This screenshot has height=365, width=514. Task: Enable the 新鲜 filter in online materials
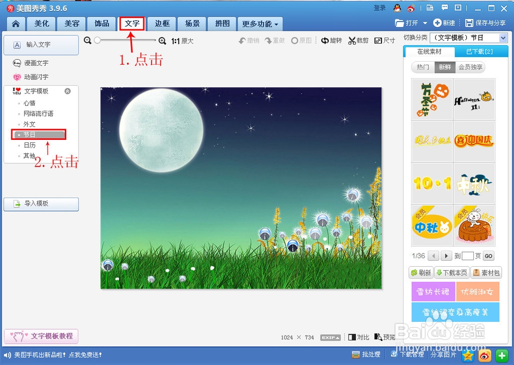445,67
